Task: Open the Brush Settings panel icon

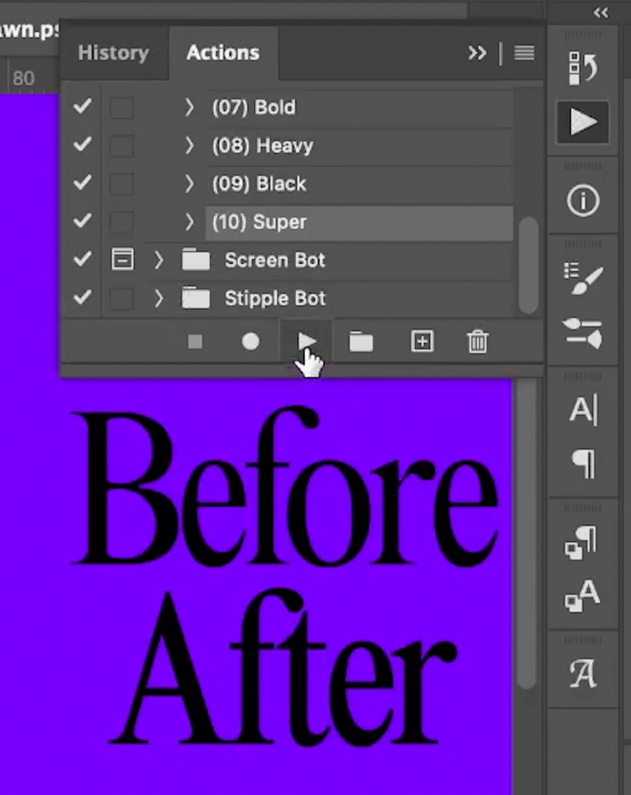Action: coord(582,278)
